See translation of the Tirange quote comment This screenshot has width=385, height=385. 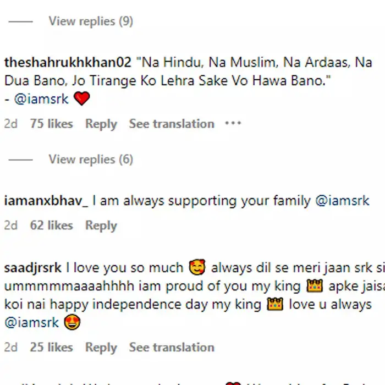[172, 124]
